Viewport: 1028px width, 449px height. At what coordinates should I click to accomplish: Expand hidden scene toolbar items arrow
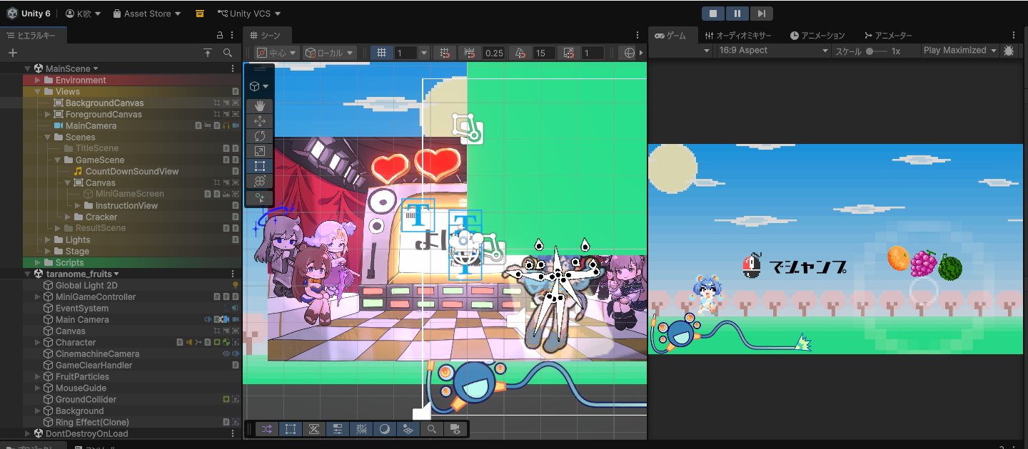(642, 53)
